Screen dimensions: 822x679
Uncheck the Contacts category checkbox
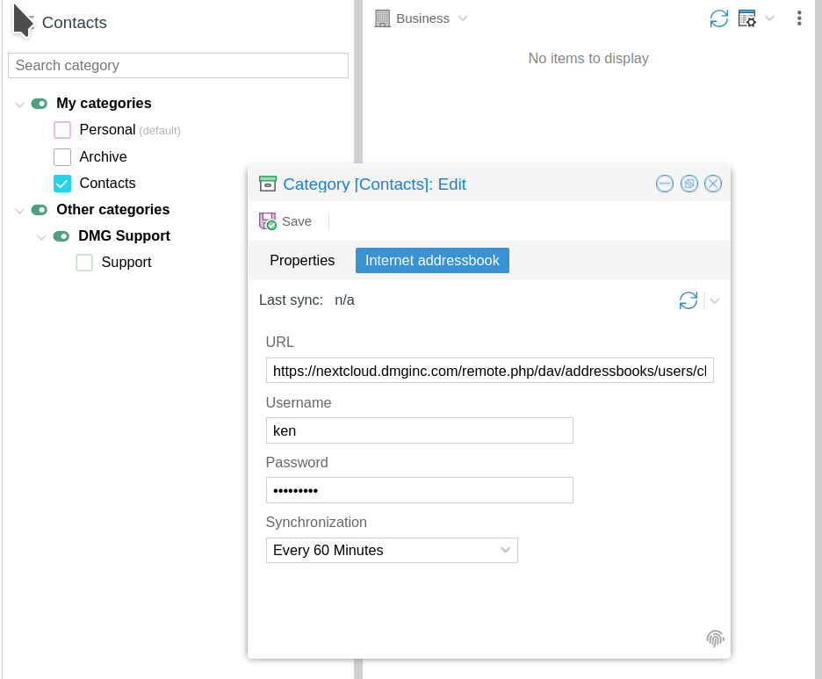click(62, 184)
